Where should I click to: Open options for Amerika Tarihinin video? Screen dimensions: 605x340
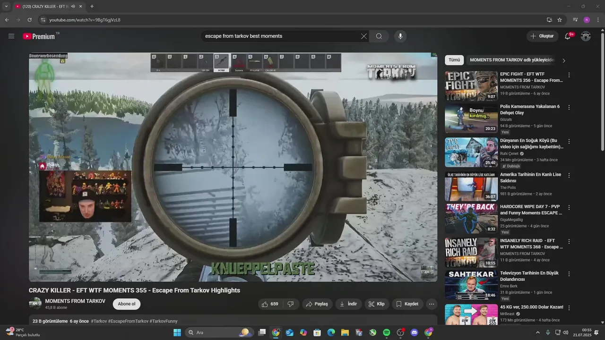click(x=569, y=175)
